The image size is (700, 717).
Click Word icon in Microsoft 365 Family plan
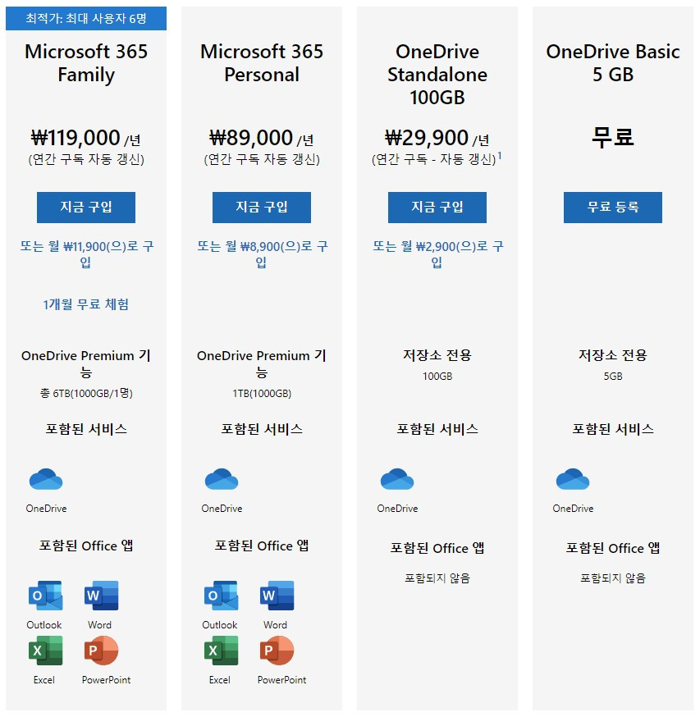(102, 596)
